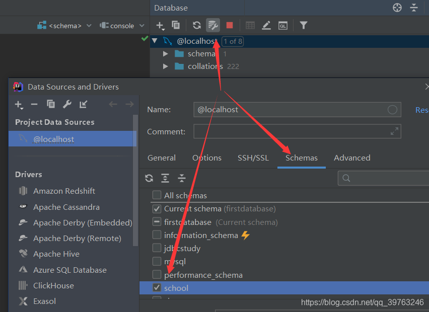Go back using left arrow in dialog

click(113, 104)
